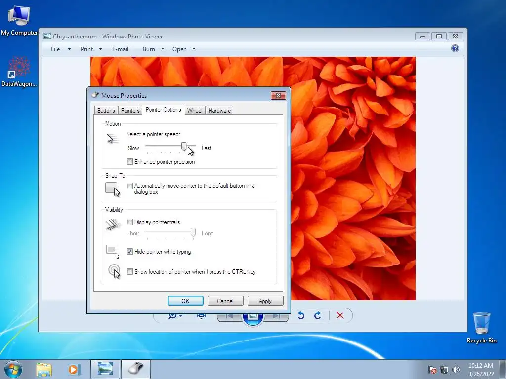
Task: Rotate the photo clockwise
Action: pyautogui.click(x=318, y=315)
